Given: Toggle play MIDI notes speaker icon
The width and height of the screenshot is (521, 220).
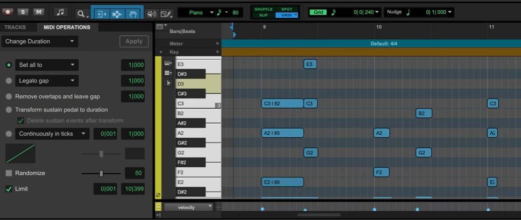Looking at the screenshot, I should pos(152,13).
